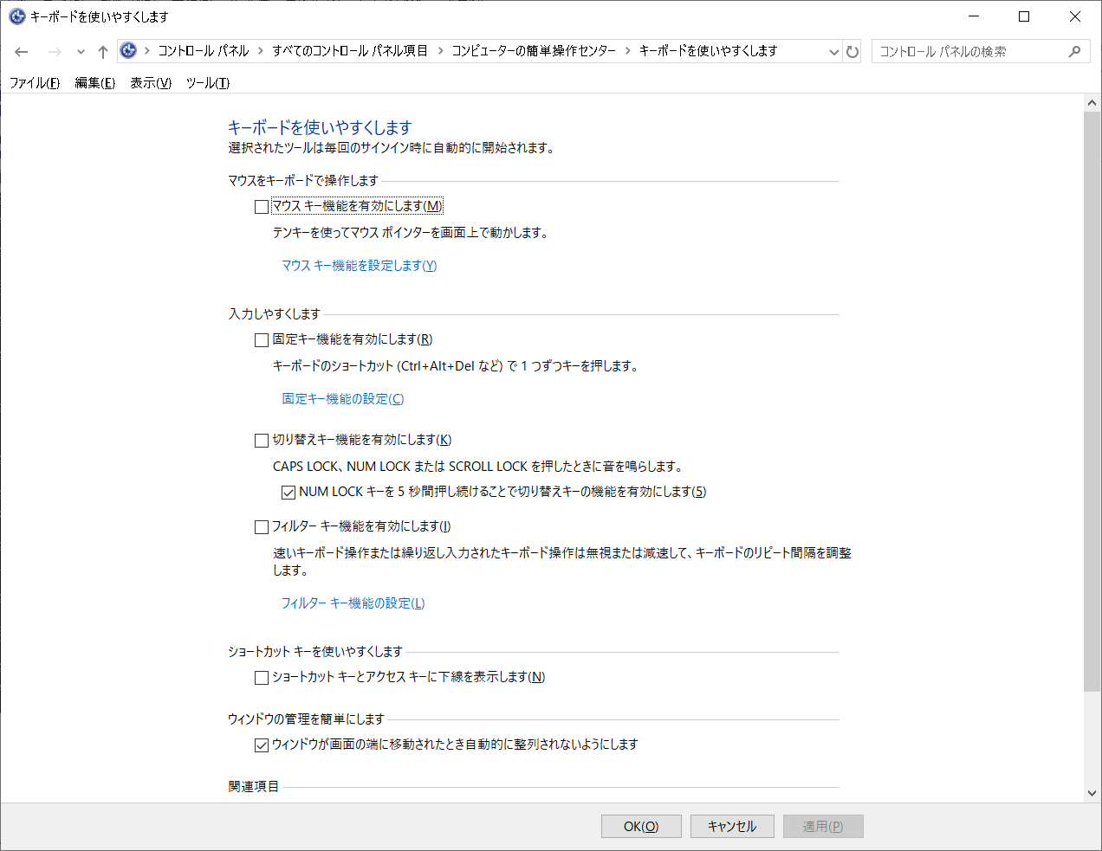Click the window icon in the title bar
Image resolution: width=1102 pixels, height=851 pixels.
tap(16, 16)
